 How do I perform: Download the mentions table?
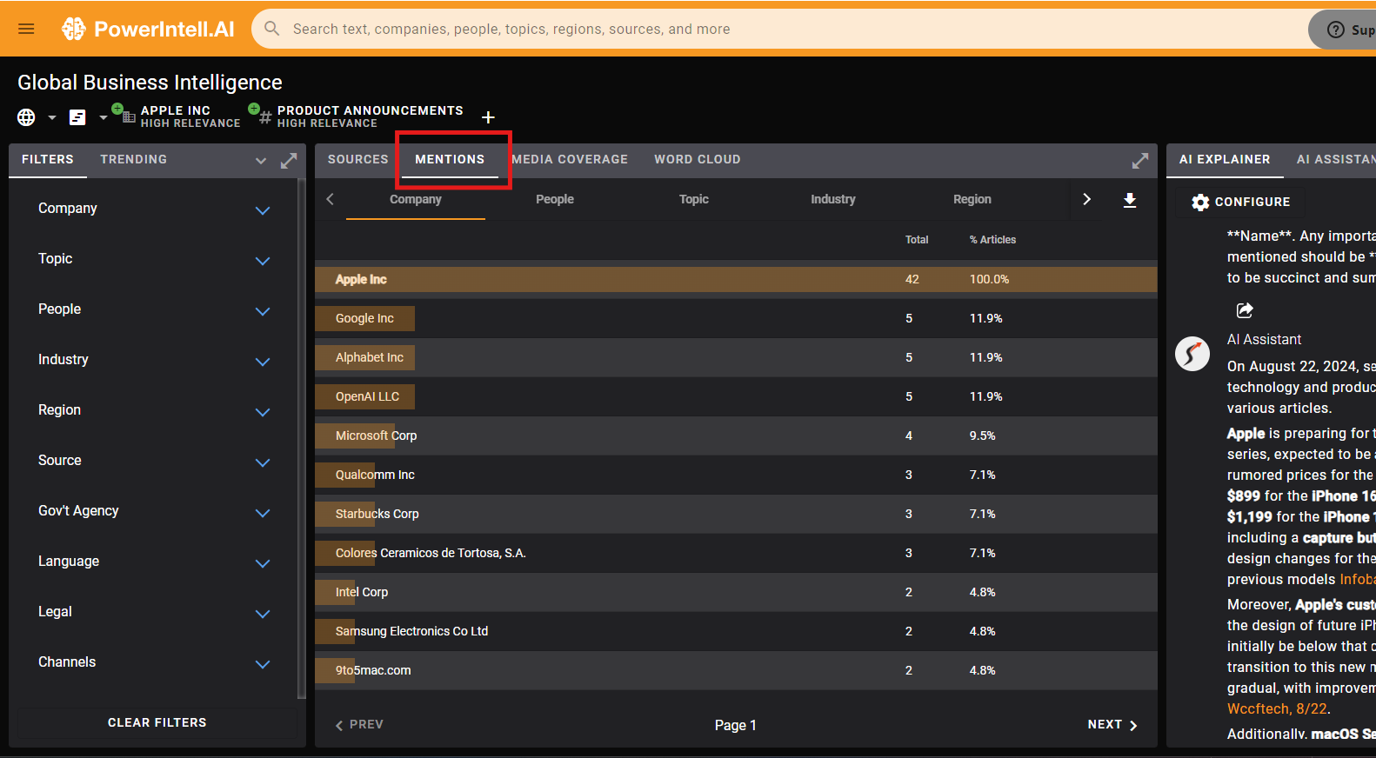pyautogui.click(x=1129, y=200)
